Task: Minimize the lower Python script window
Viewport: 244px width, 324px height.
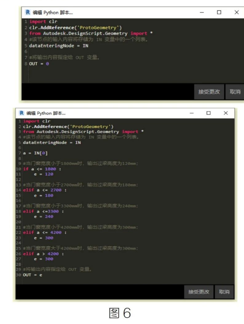Action: click(x=192, y=113)
